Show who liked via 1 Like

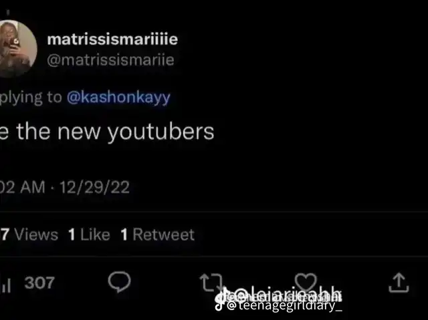pos(89,234)
